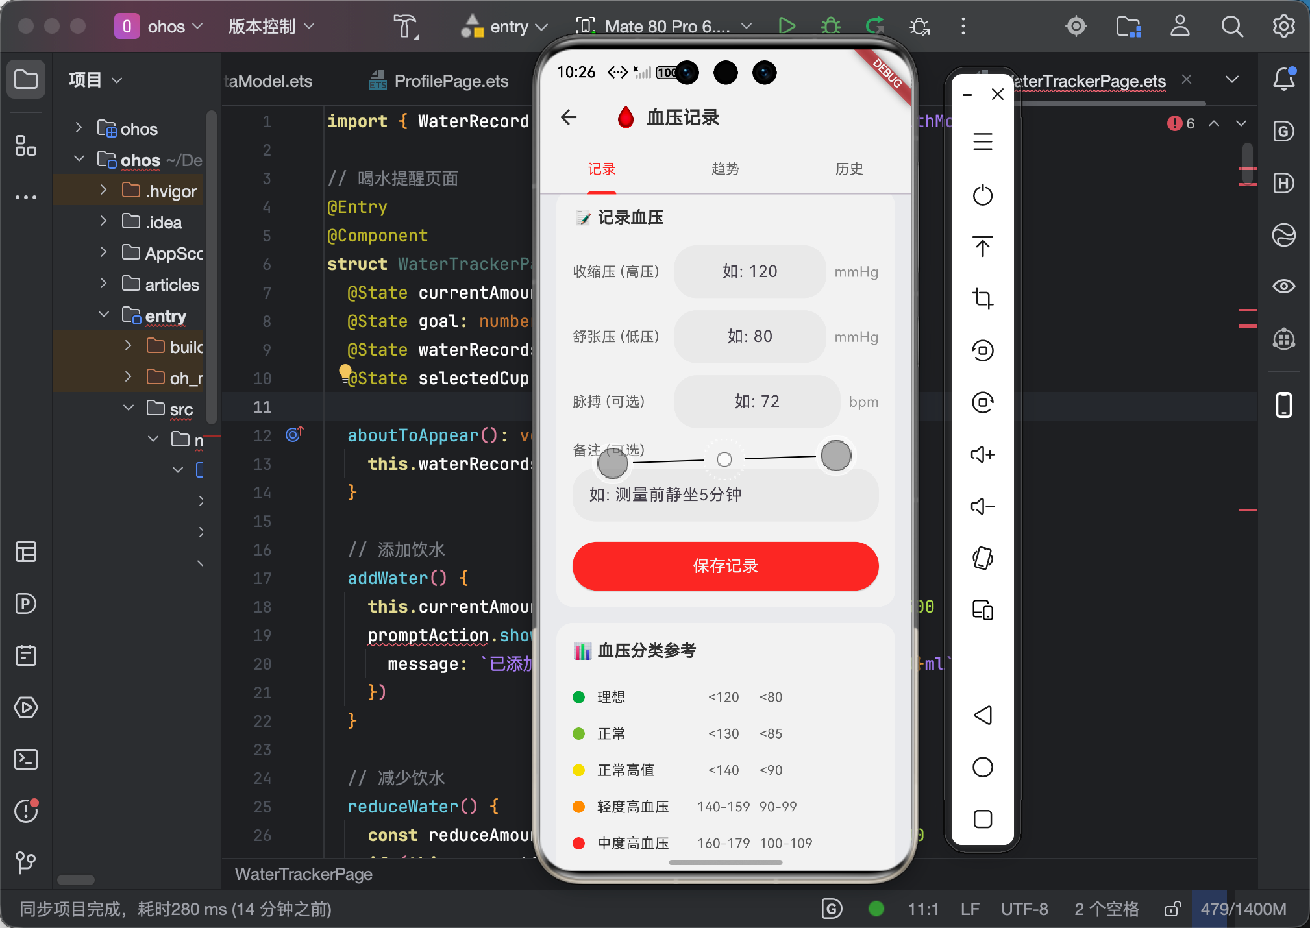Enter systolic value in 如: 120 field
The width and height of the screenshot is (1310, 928).
pyautogui.click(x=750, y=271)
